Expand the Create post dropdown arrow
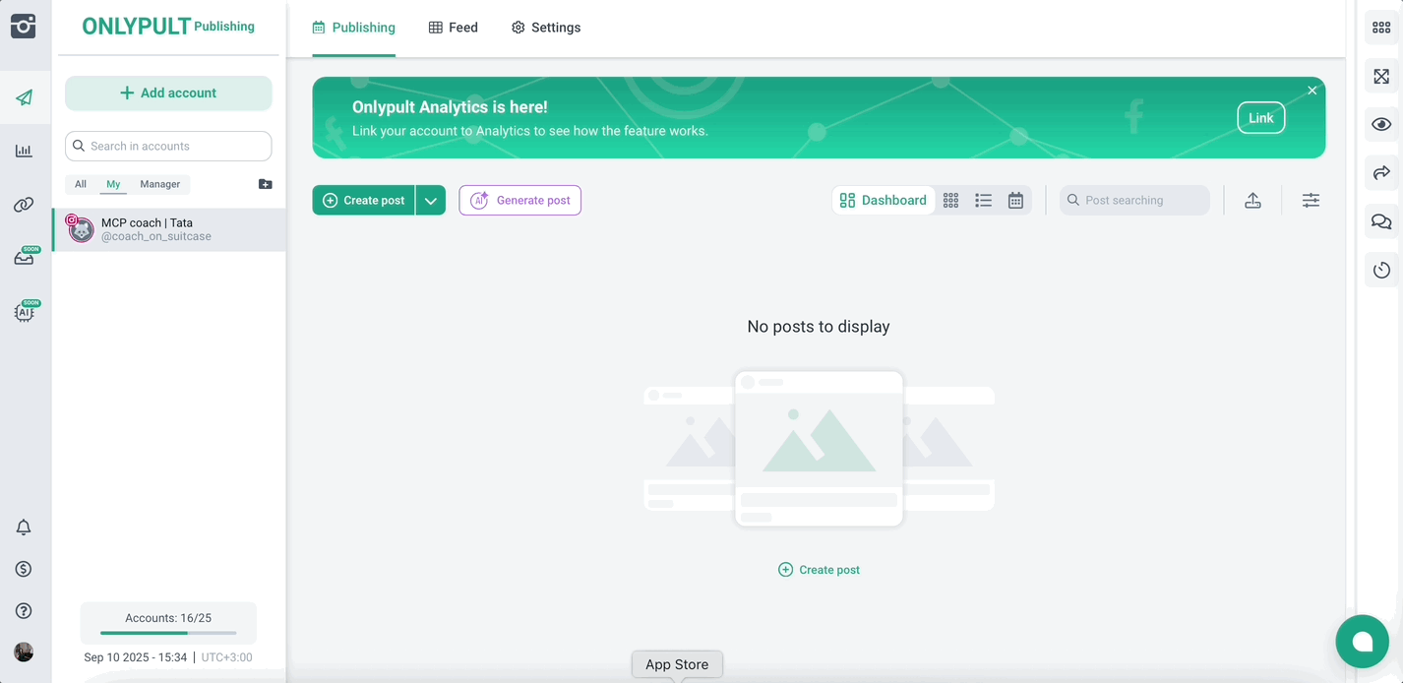This screenshot has width=1403, height=683. point(431,200)
